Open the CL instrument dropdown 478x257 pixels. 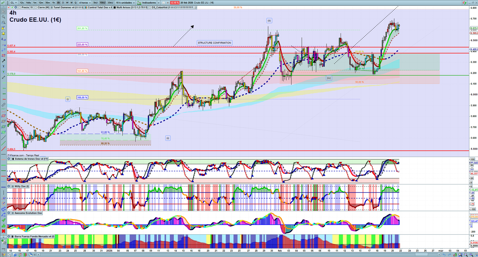[14, 3]
